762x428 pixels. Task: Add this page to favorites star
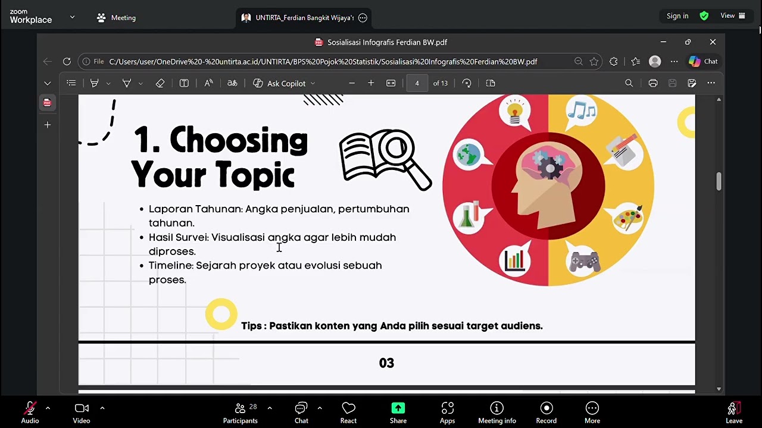pos(594,61)
